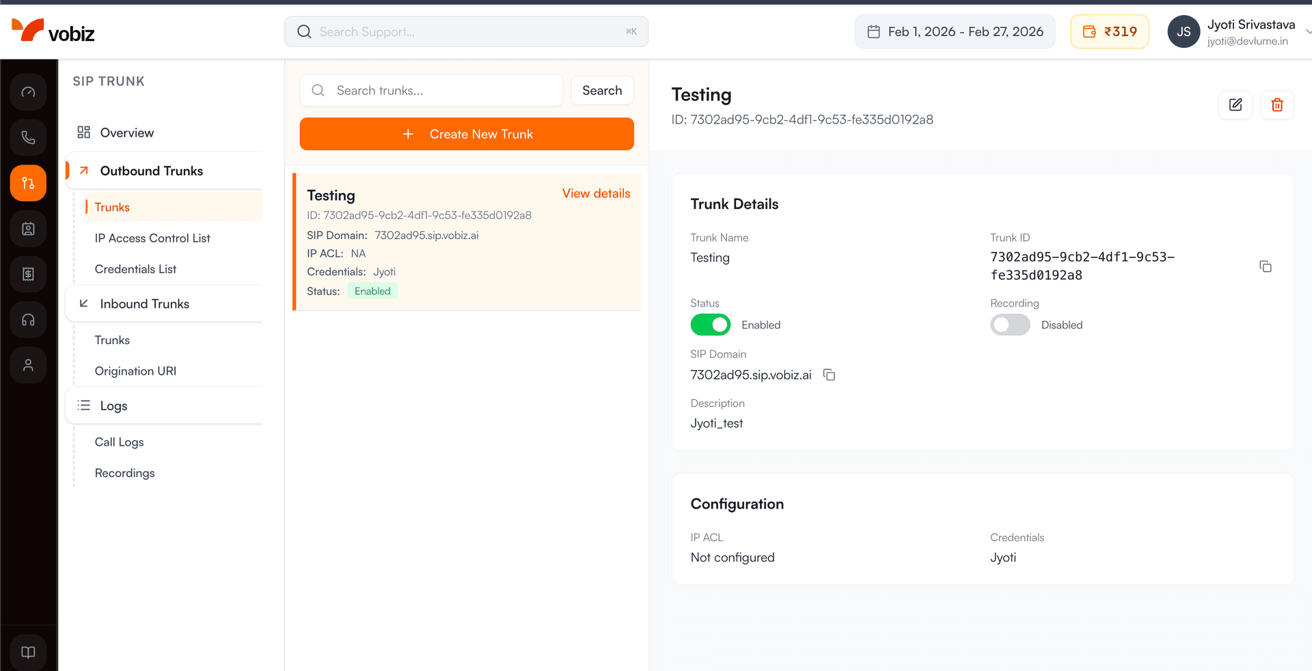Click the headphones support icon in sidebar
The width and height of the screenshot is (1312, 671).
click(x=28, y=319)
